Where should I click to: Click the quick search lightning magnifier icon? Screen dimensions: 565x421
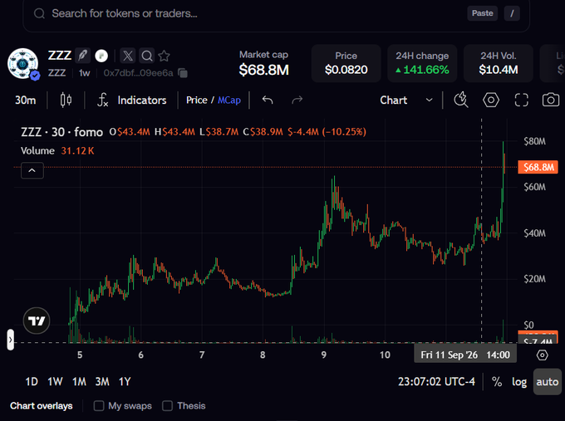tap(461, 100)
